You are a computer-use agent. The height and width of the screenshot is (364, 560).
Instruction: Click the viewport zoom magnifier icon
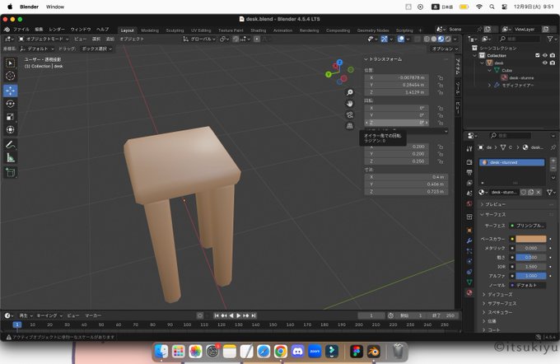coord(350,92)
